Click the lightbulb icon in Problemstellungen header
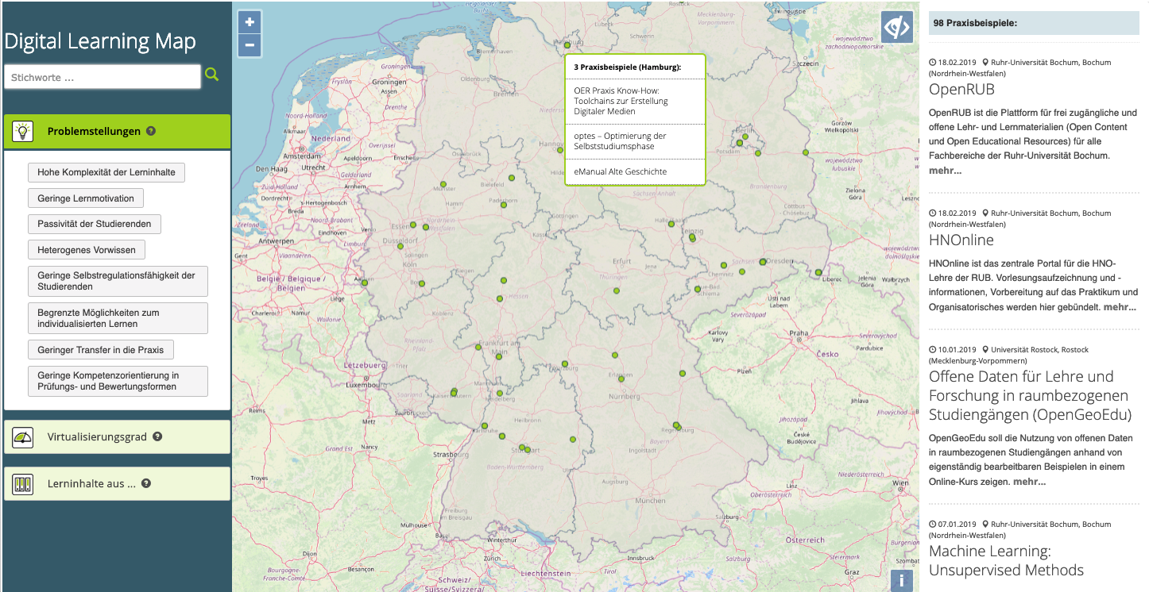Screen dimensions: 1149x592 [23, 132]
